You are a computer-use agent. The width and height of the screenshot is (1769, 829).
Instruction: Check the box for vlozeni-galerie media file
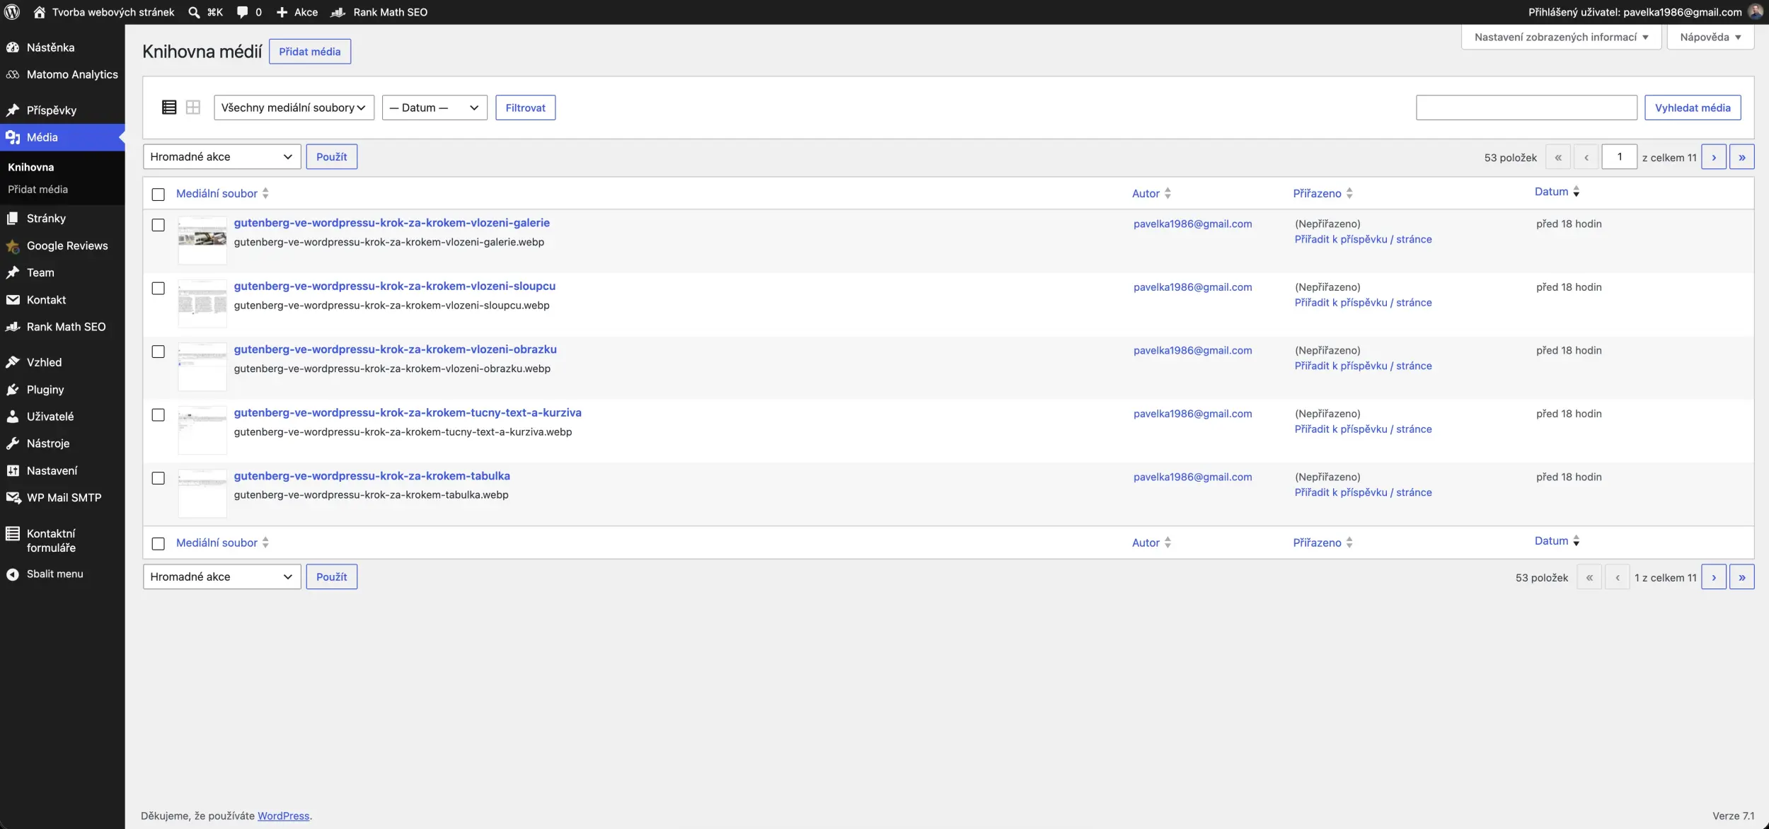(159, 225)
